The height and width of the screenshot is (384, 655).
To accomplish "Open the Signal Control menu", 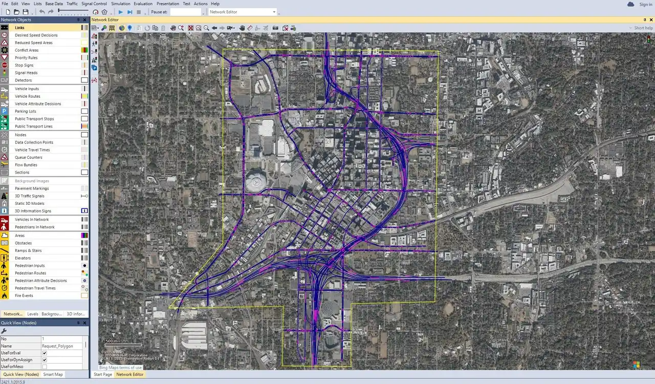I will coord(94,4).
